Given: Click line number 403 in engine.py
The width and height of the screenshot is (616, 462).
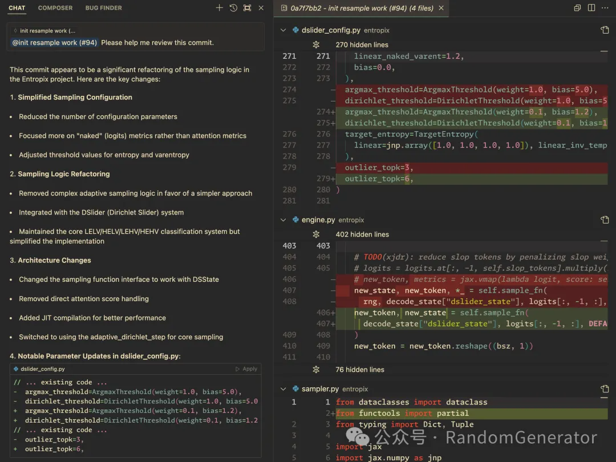Looking at the screenshot, I should tap(289, 246).
